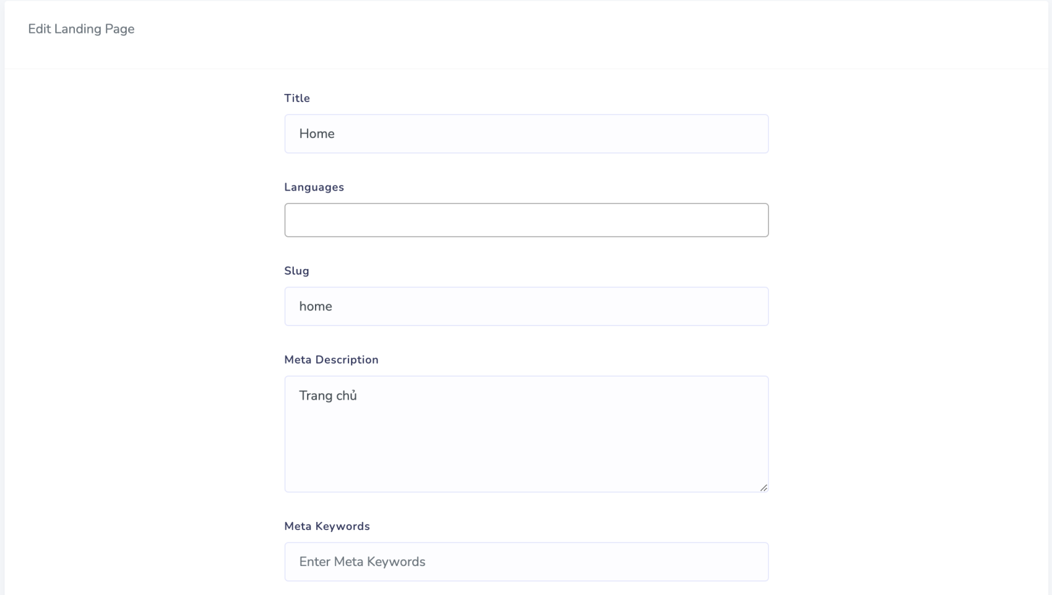1052x595 pixels.
Task: Click the word Description in Meta Description label
Action: point(347,360)
